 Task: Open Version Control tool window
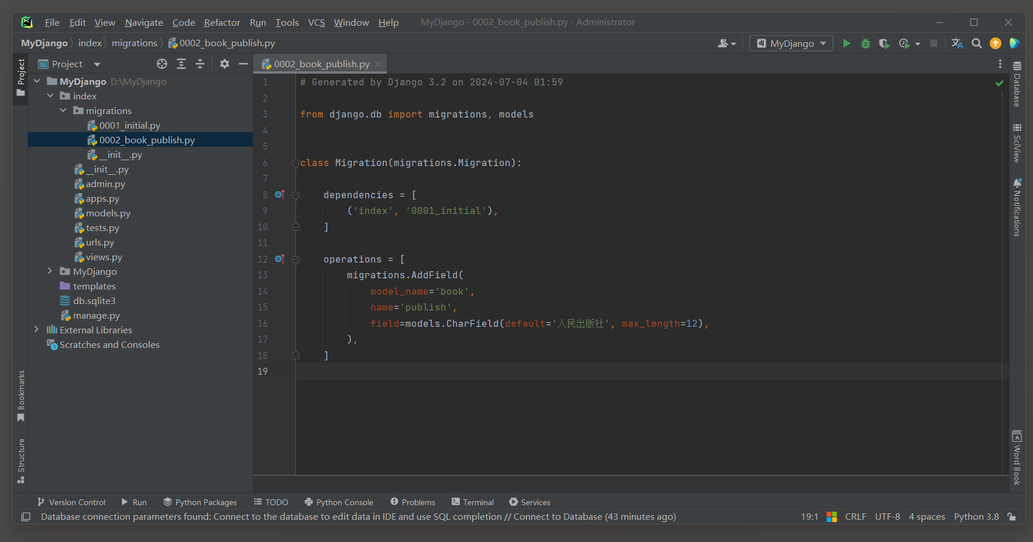coord(71,502)
